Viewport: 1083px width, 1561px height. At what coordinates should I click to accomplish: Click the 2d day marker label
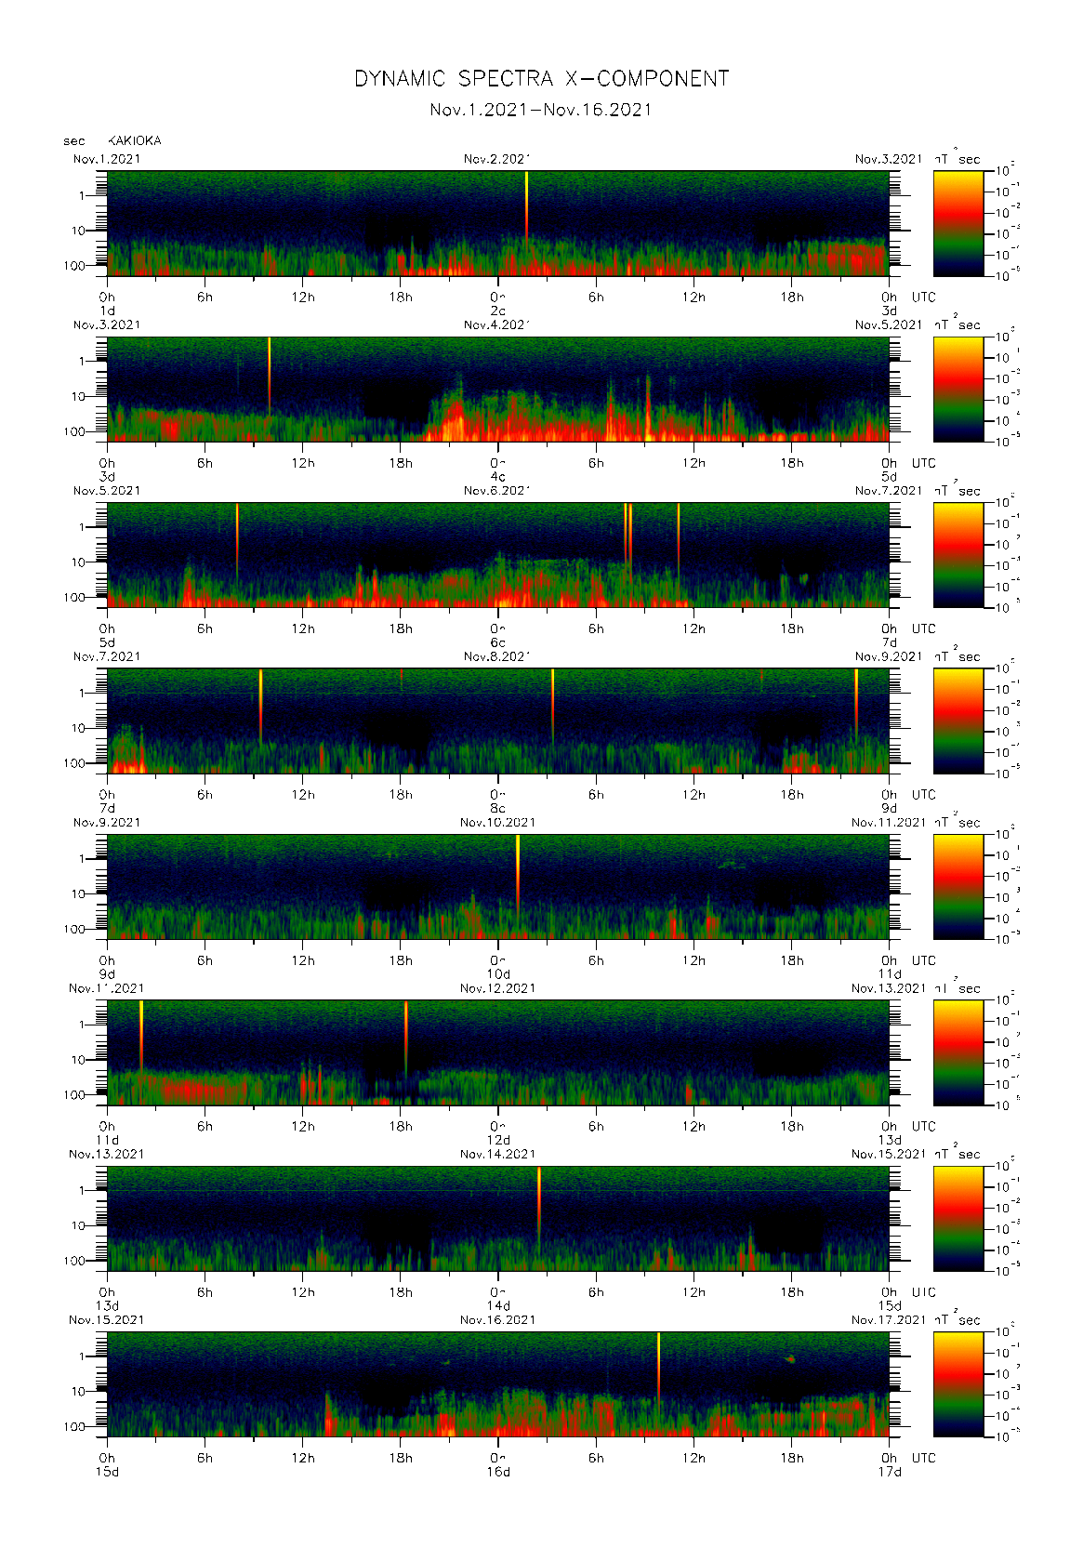[x=498, y=311]
